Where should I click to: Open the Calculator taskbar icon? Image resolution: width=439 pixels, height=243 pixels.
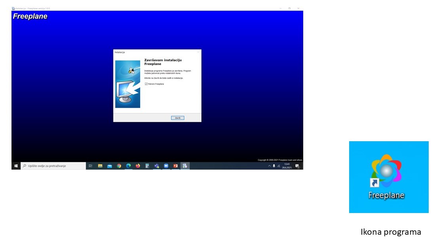click(147, 166)
